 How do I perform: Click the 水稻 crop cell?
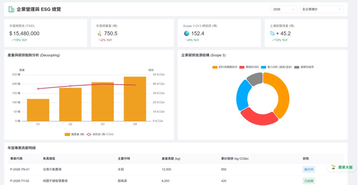[121, 170]
